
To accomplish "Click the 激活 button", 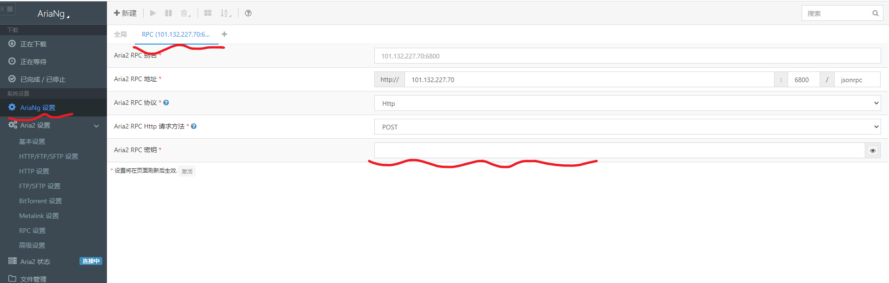I will click(187, 171).
